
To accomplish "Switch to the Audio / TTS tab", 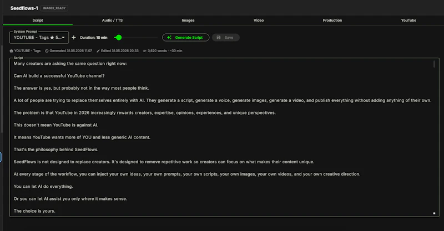I will pyautogui.click(x=112, y=20).
